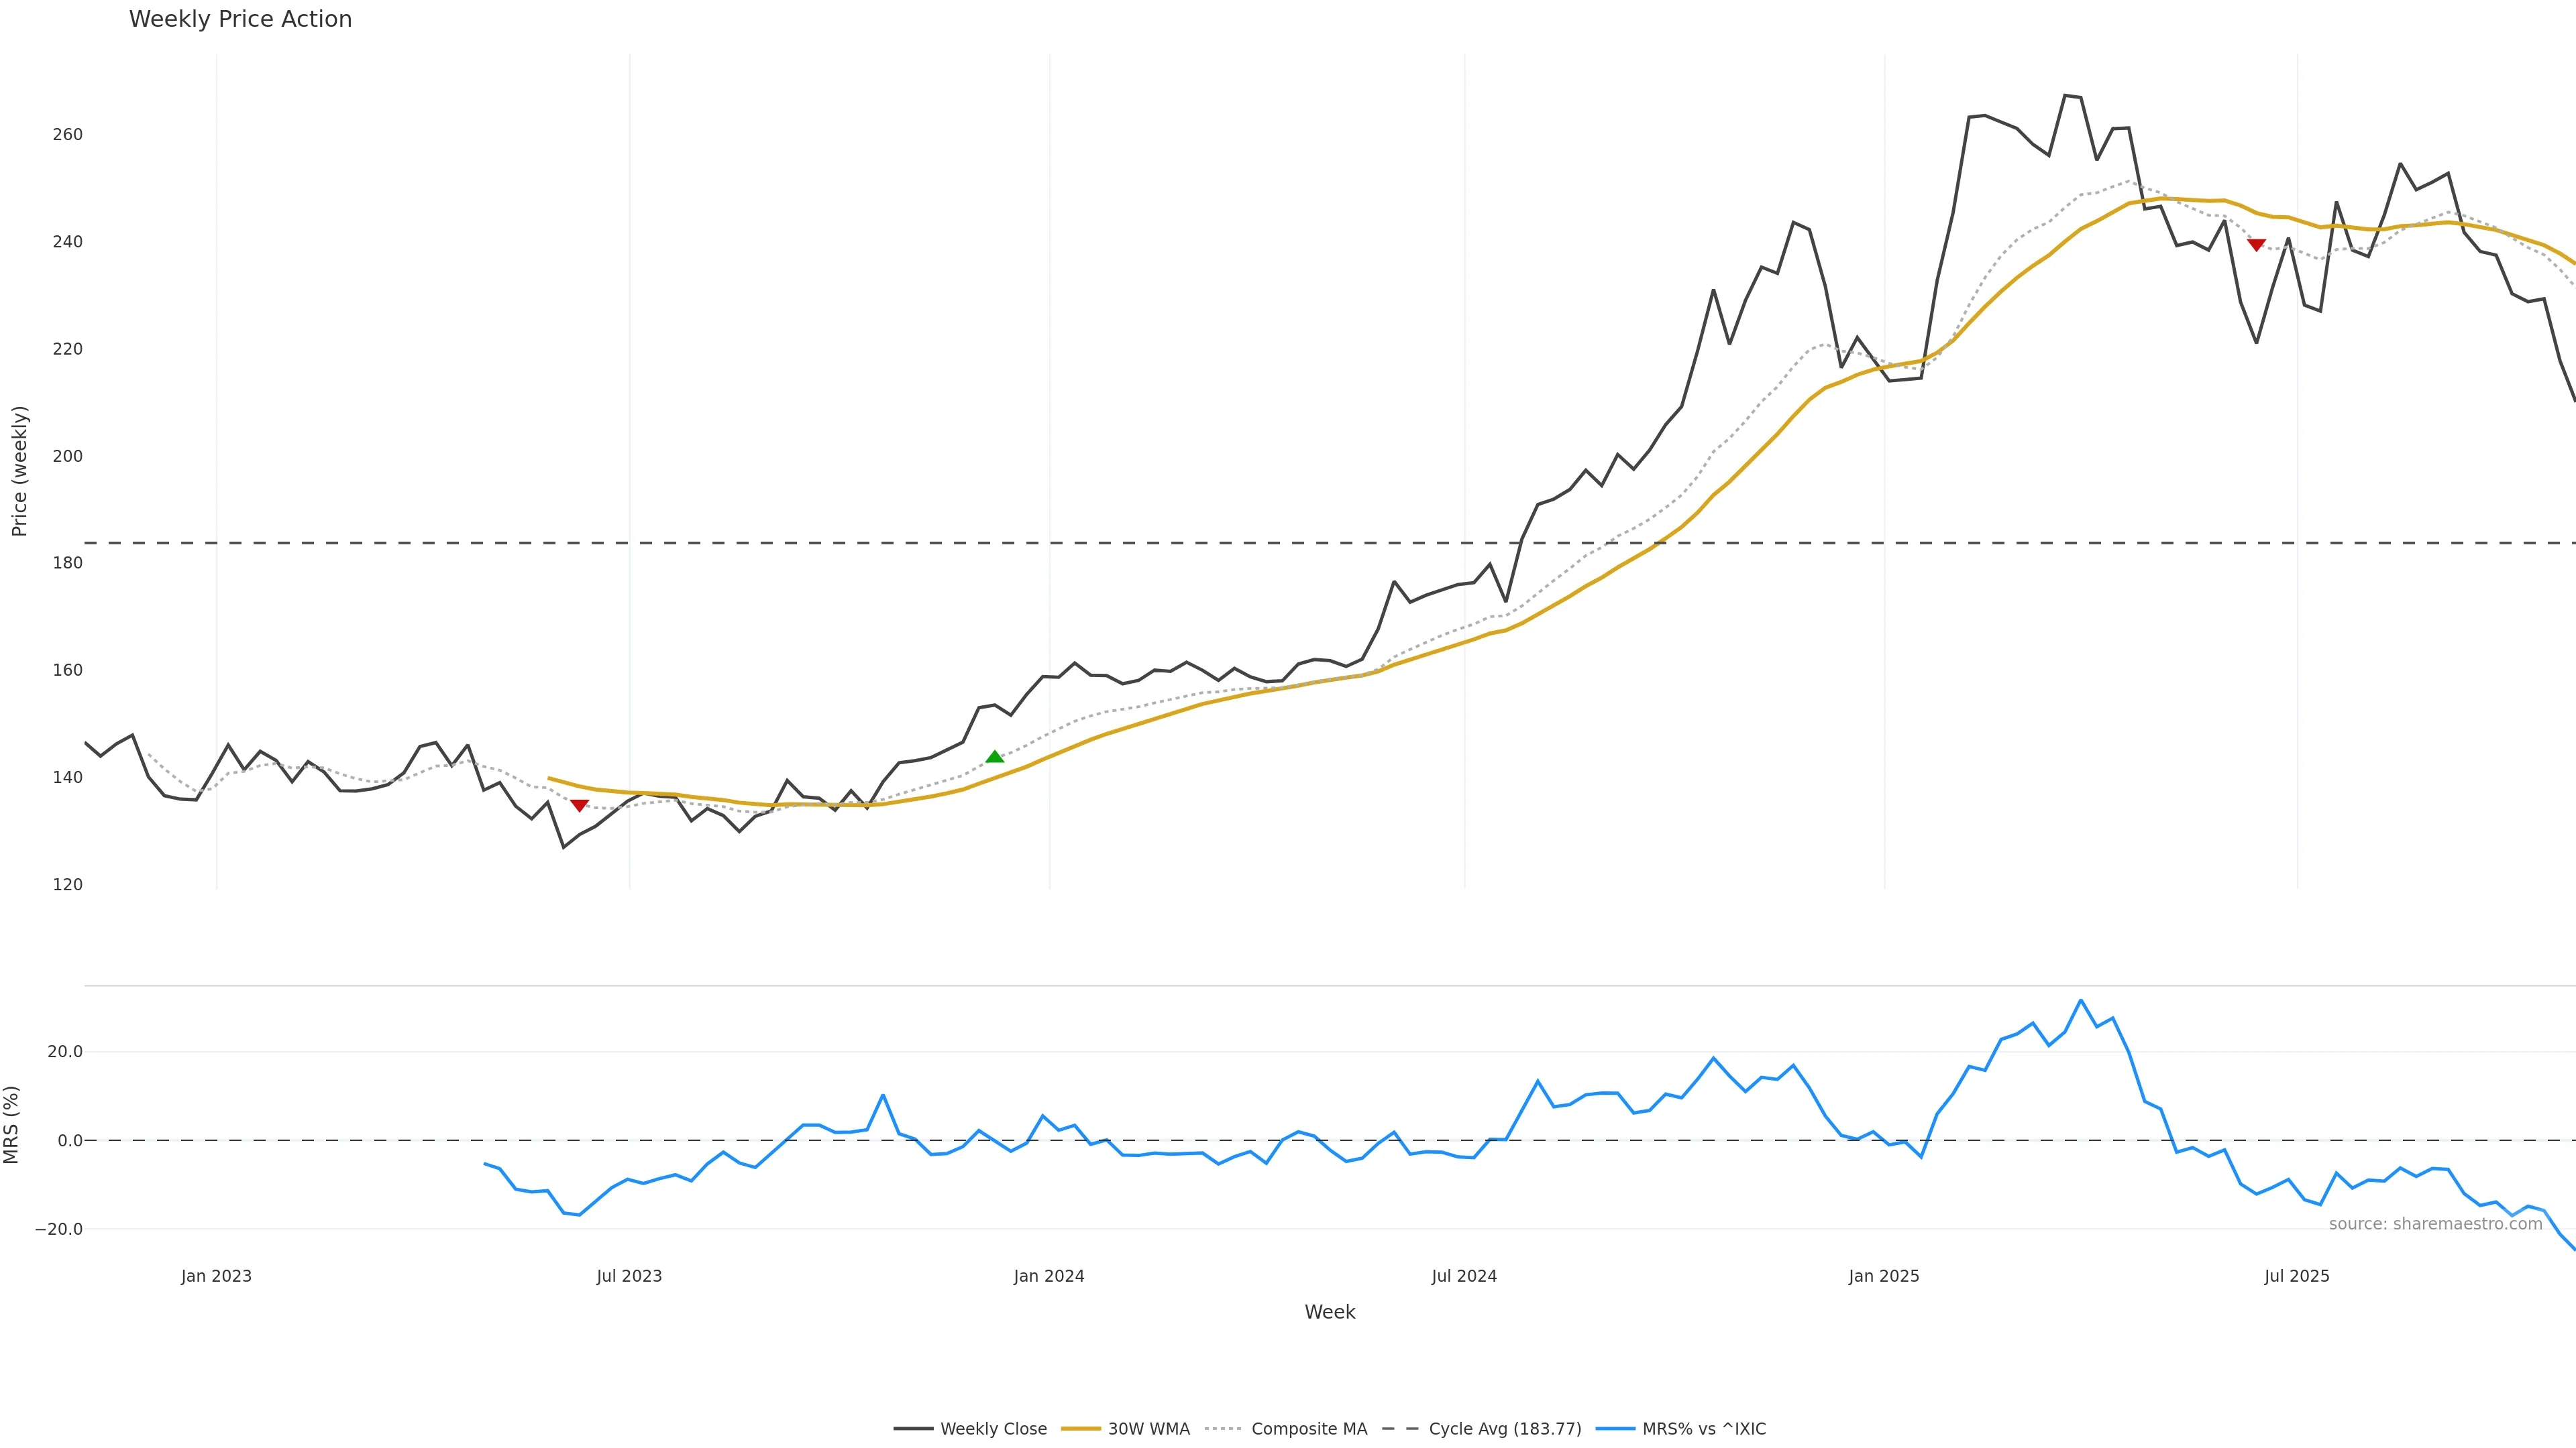Screen dimensions: 2576x1448
Task: Toggle the "Weekly Close" legend label
Action: (993, 1429)
